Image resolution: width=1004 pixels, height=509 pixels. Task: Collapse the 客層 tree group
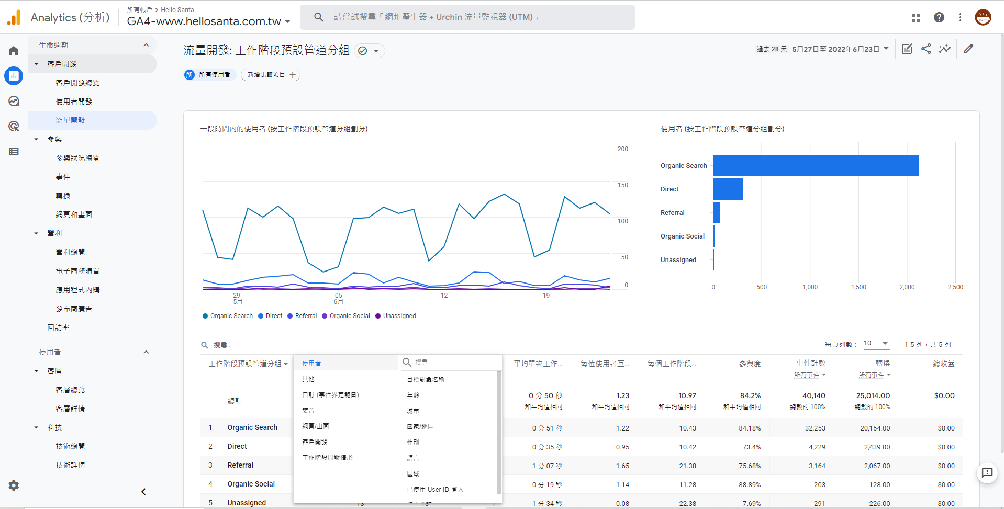tap(36, 371)
